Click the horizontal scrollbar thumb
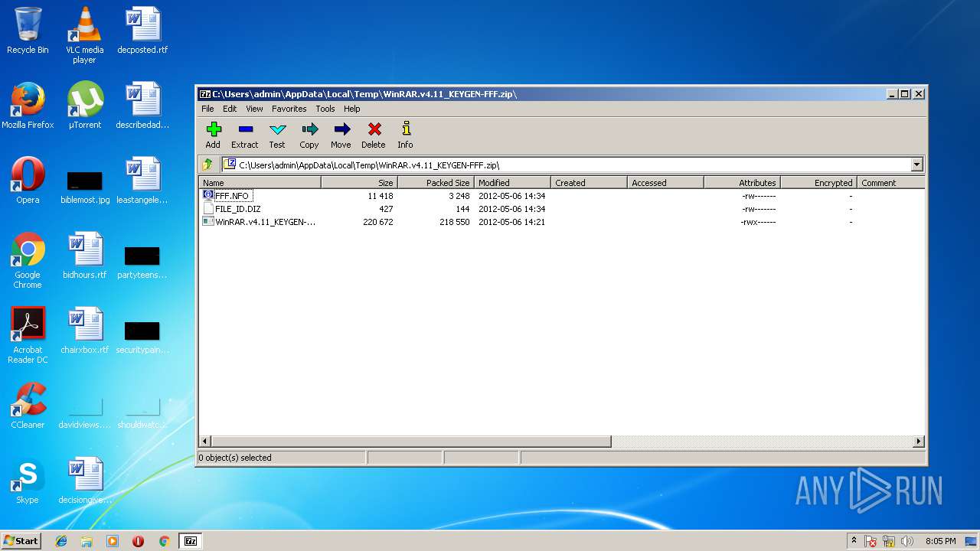 [410, 442]
